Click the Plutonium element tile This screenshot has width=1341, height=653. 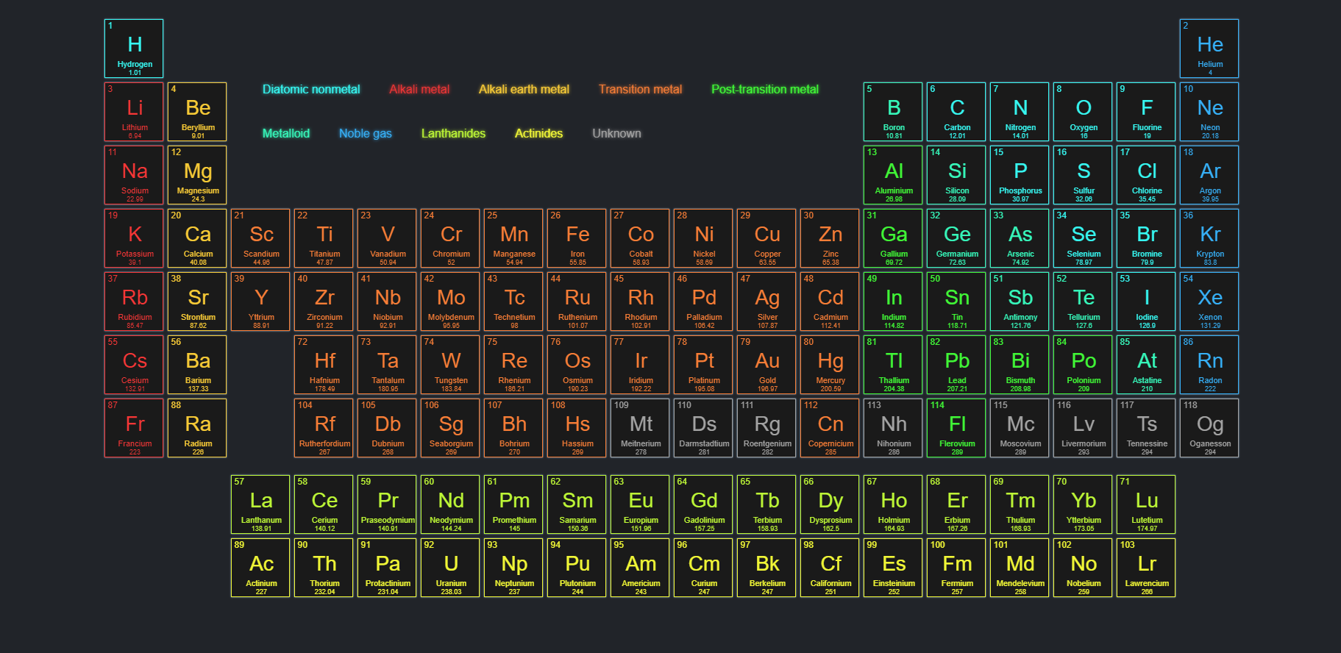coord(577,568)
